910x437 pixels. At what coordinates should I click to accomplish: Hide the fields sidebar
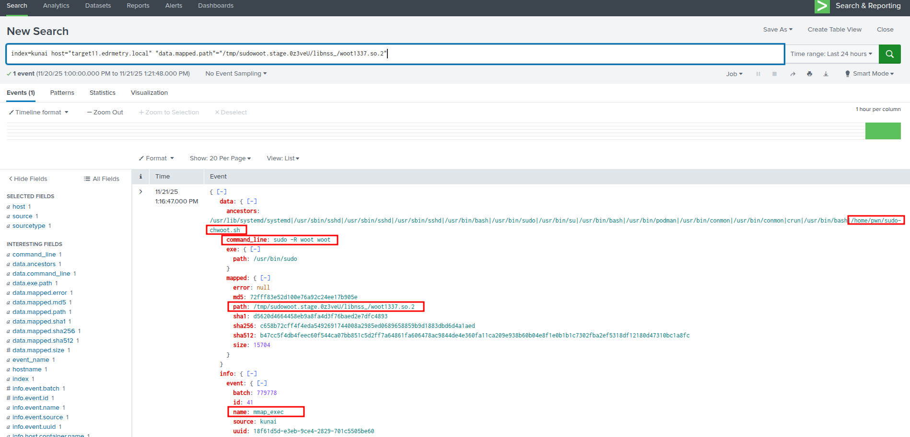point(28,179)
